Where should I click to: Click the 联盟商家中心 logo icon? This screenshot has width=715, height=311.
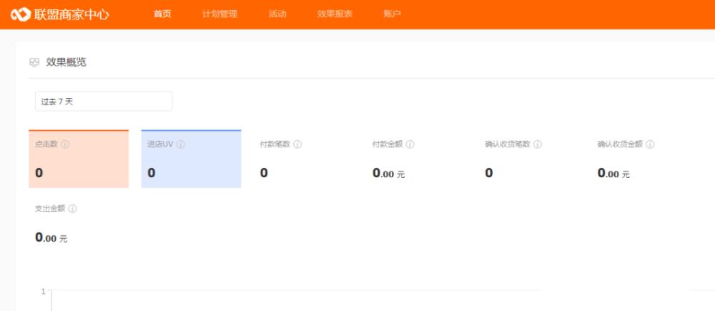pyautogui.click(x=21, y=14)
